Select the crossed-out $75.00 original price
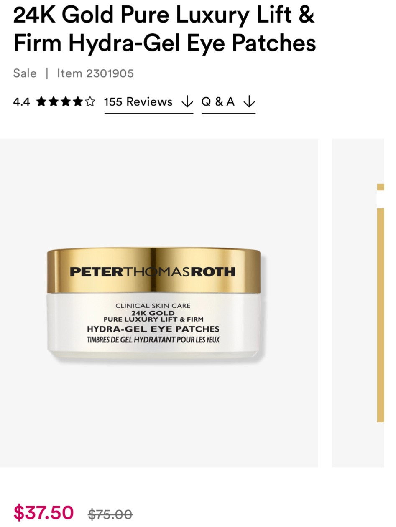The image size is (396, 527). (x=110, y=514)
